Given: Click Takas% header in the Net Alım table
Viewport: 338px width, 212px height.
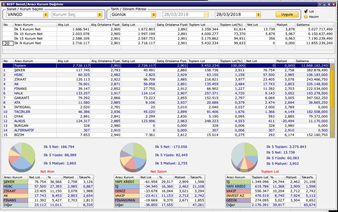Looking at the screenshot, I should [85, 177].
